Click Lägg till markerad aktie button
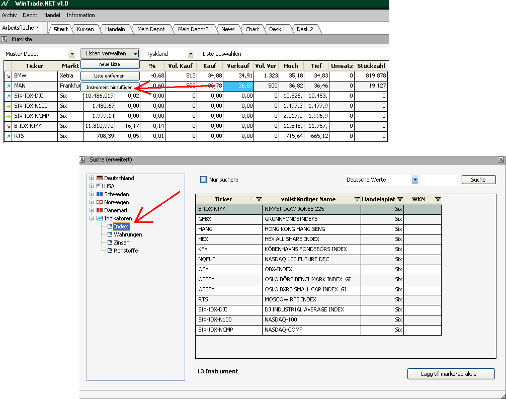 point(451,374)
